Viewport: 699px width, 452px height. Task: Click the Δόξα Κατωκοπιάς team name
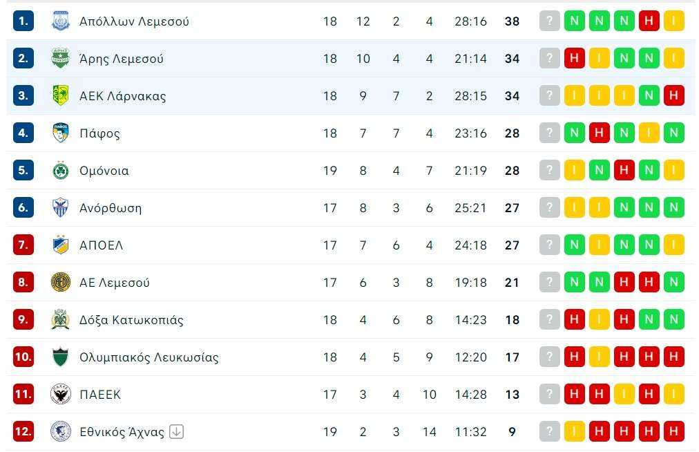pyautogui.click(x=131, y=320)
